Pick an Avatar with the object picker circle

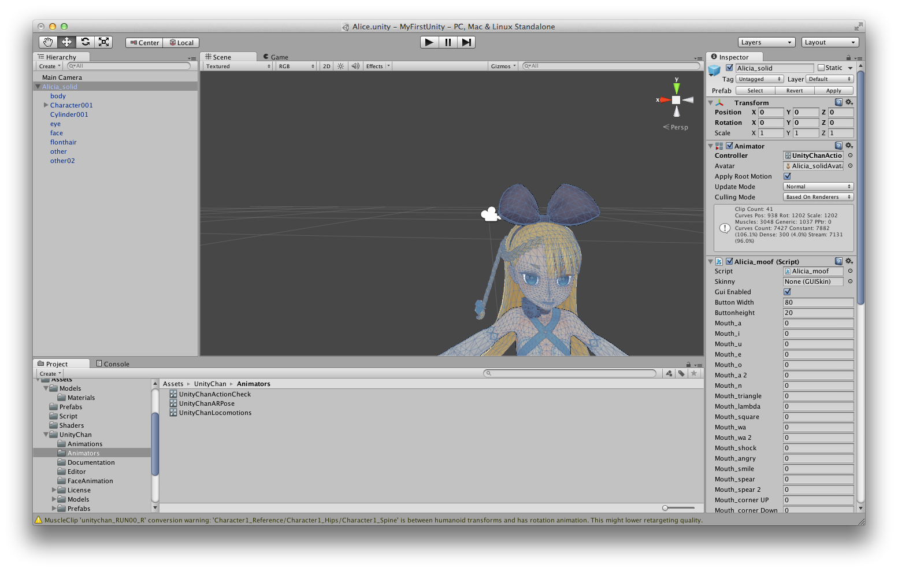coord(850,166)
